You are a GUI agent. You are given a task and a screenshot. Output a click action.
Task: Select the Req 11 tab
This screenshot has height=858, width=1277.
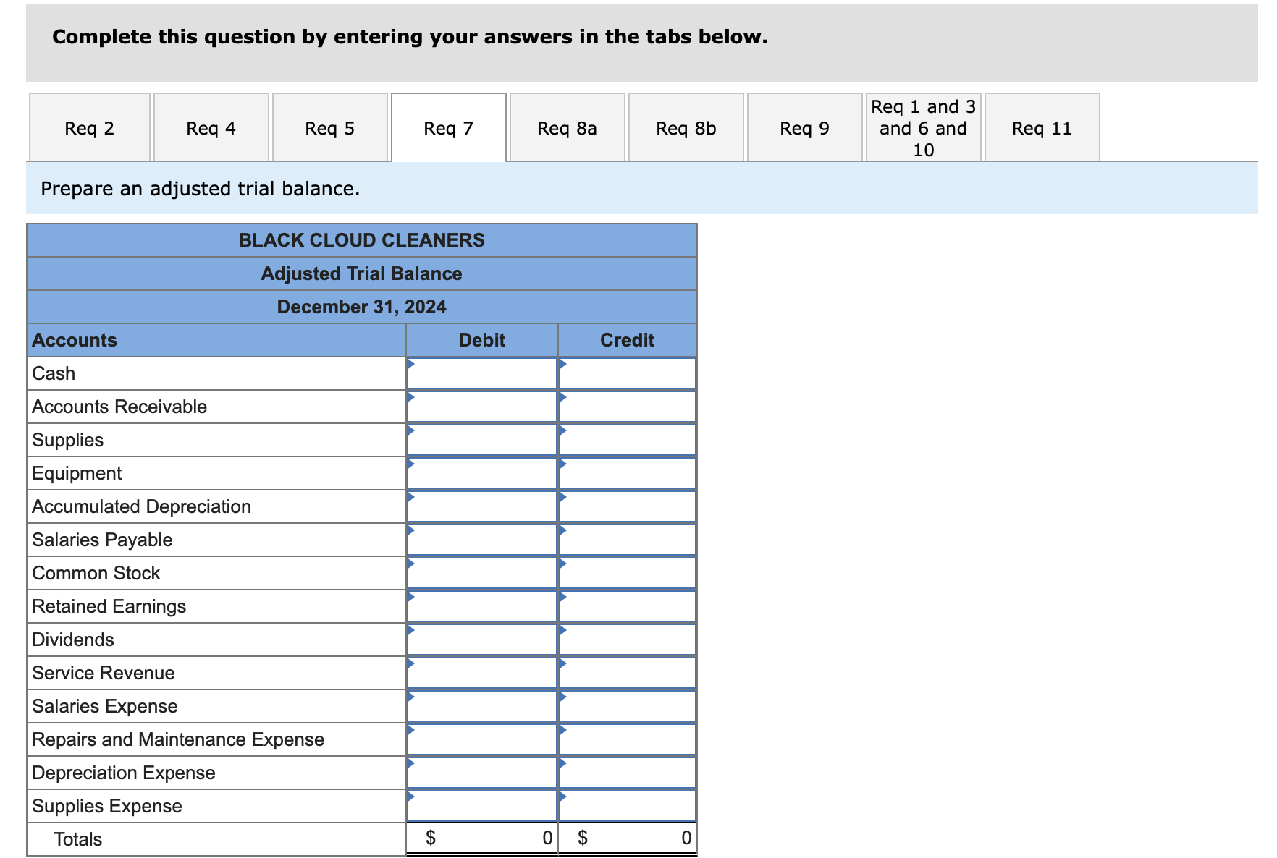pos(1042,127)
